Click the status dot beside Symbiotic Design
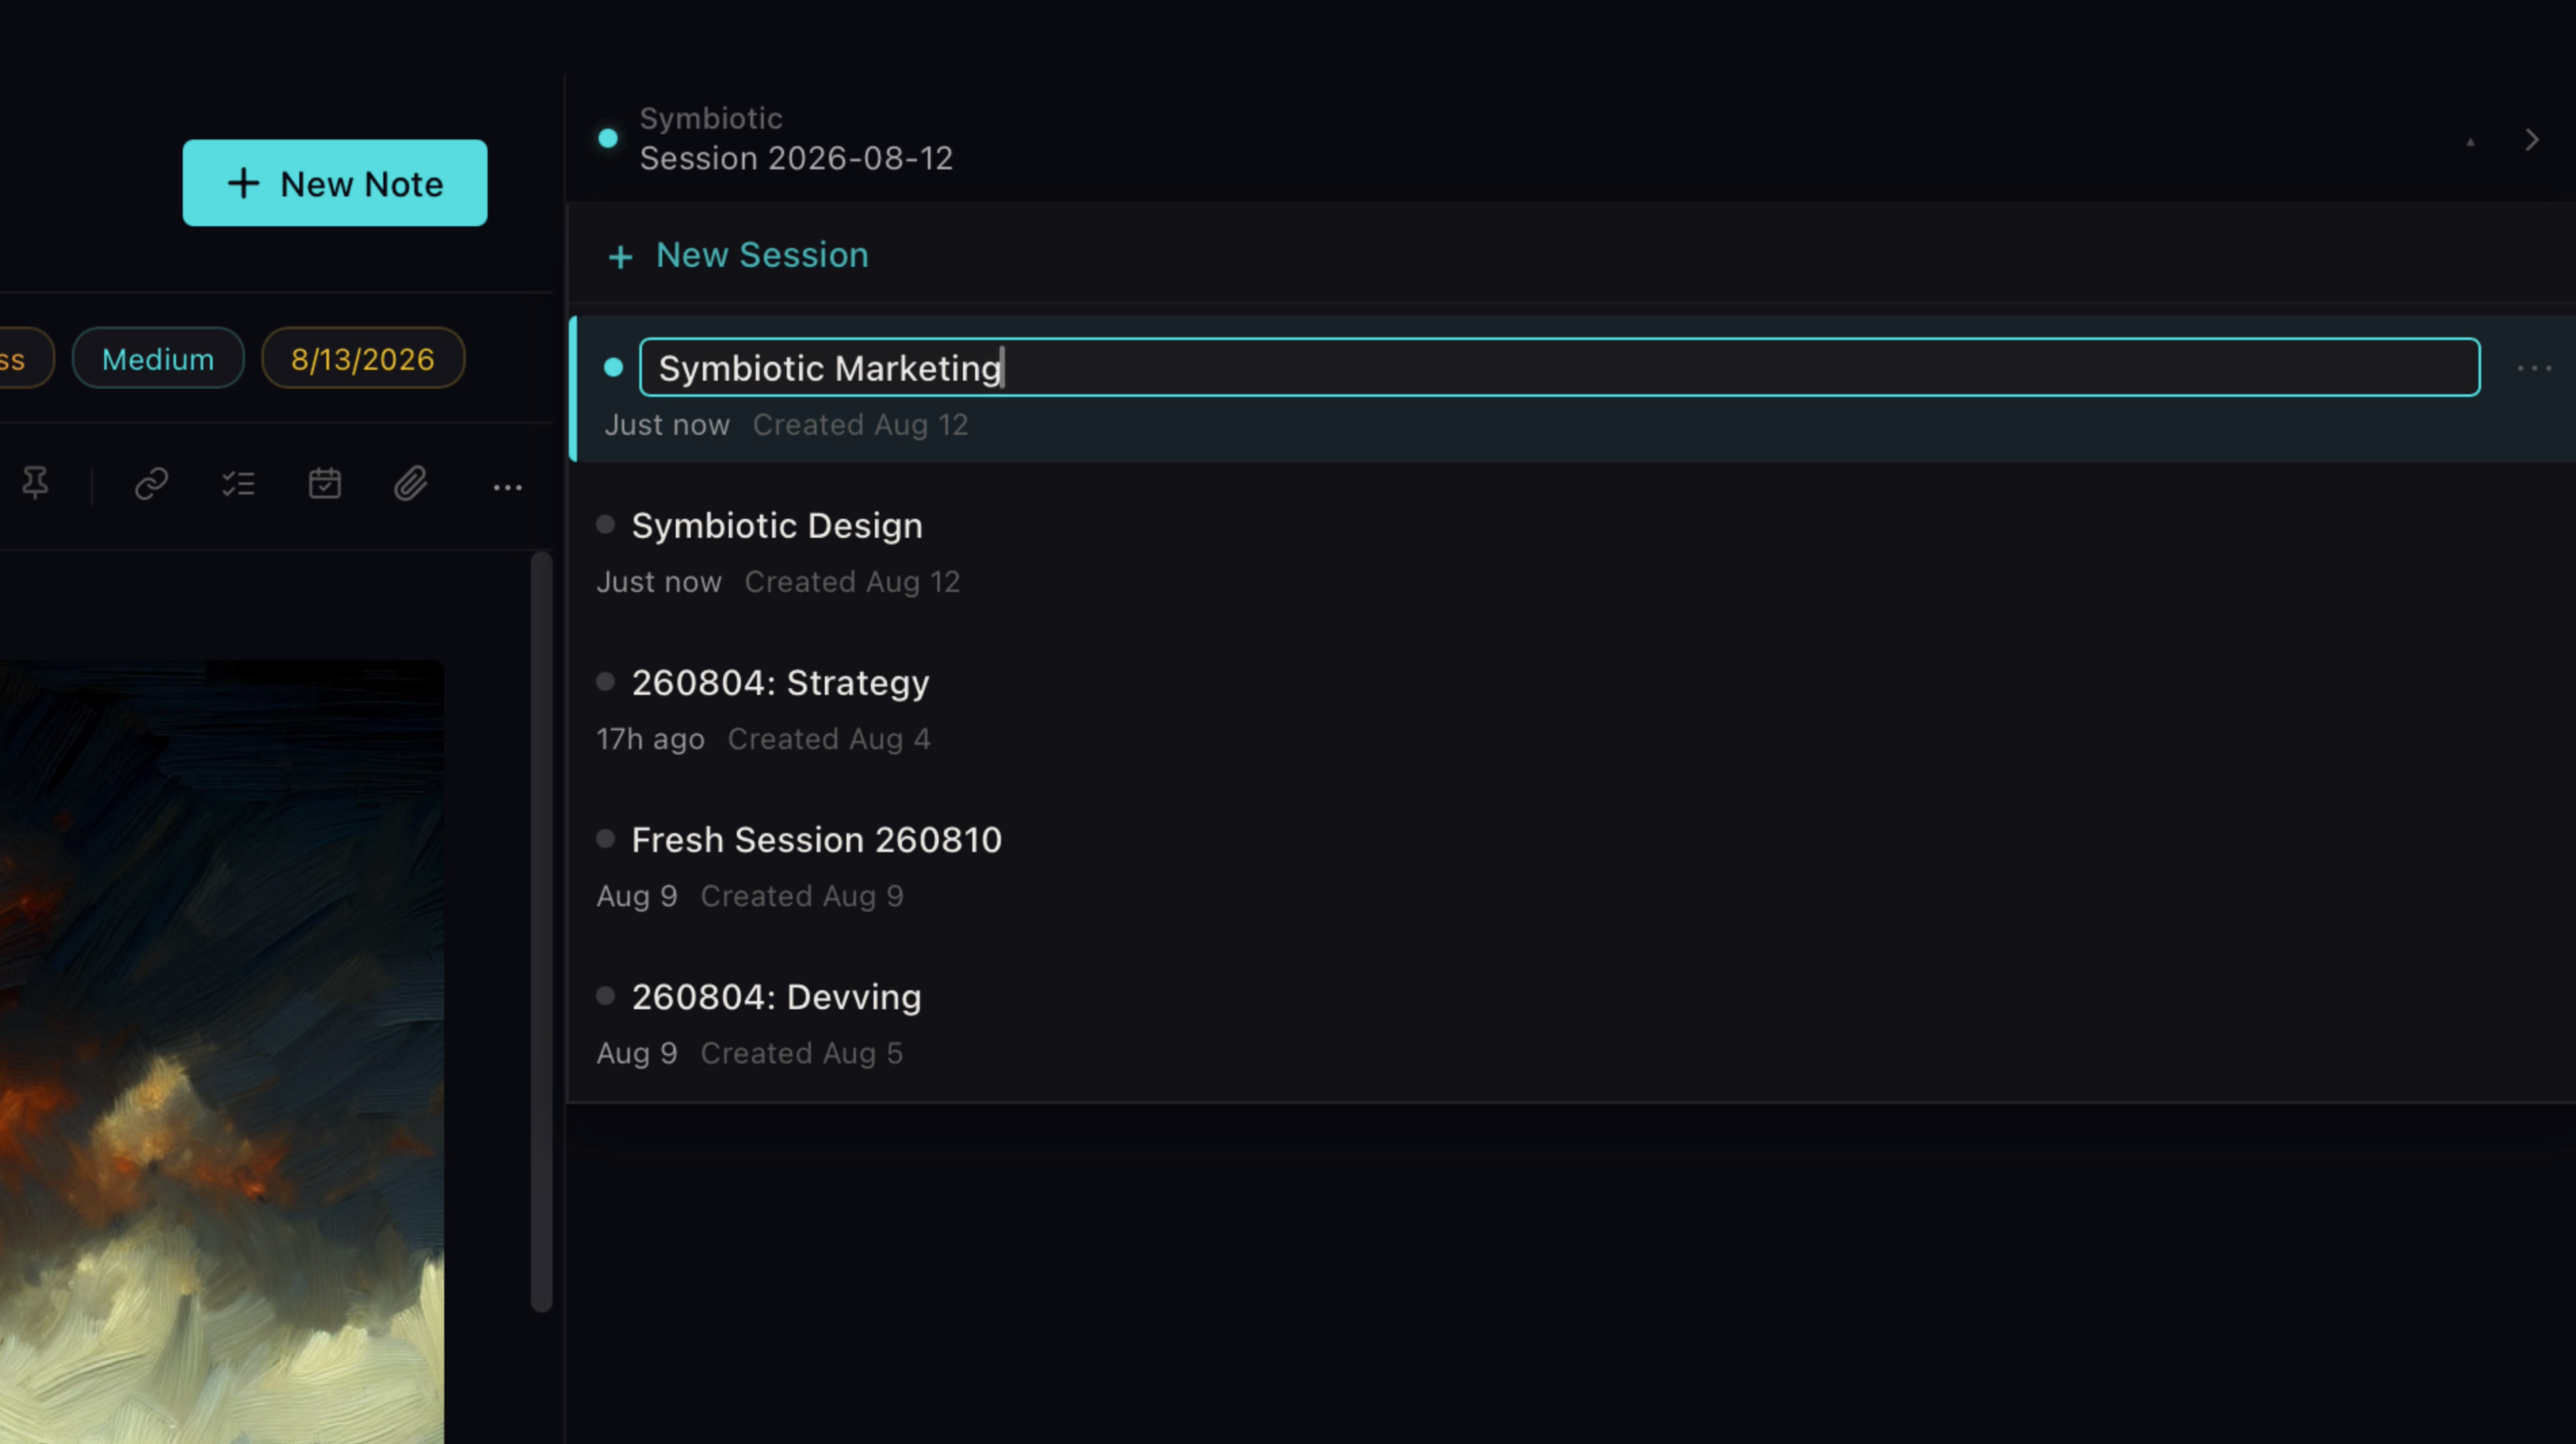Screen dimensions: 2576x1444 pyautogui.click(x=605, y=524)
